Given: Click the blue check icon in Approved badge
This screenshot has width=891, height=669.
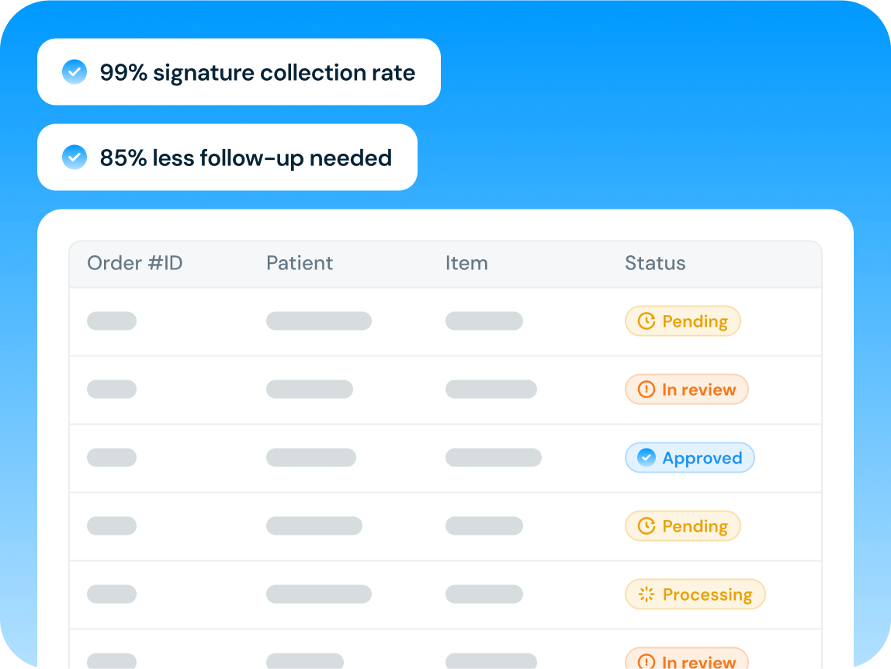Looking at the screenshot, I should coord(646,458).
